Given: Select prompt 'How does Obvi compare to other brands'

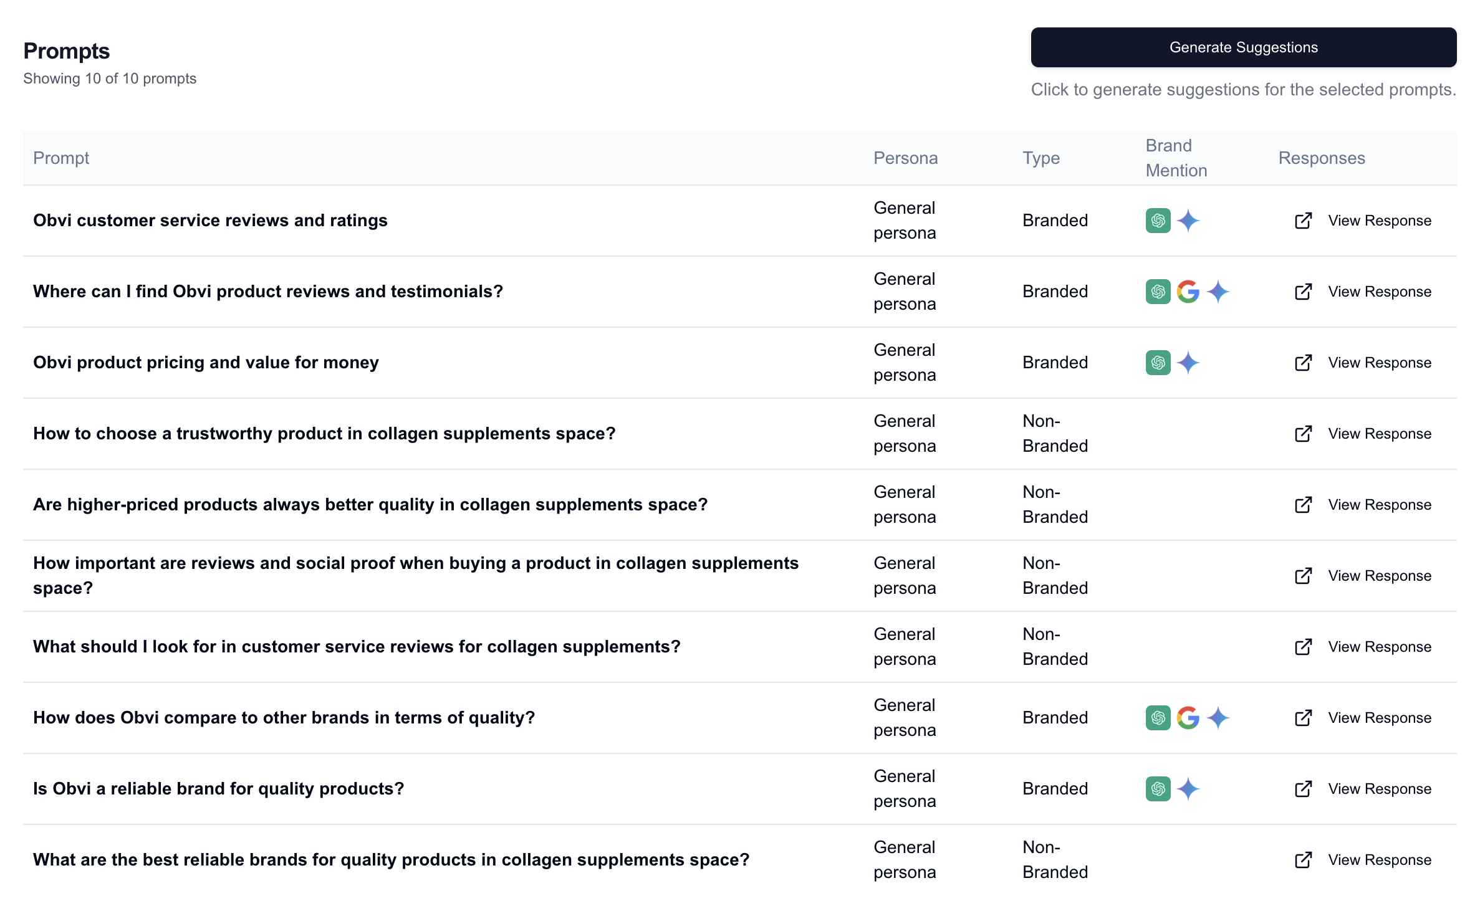Looking at the screenshot, I should click(x=284, y=718).
